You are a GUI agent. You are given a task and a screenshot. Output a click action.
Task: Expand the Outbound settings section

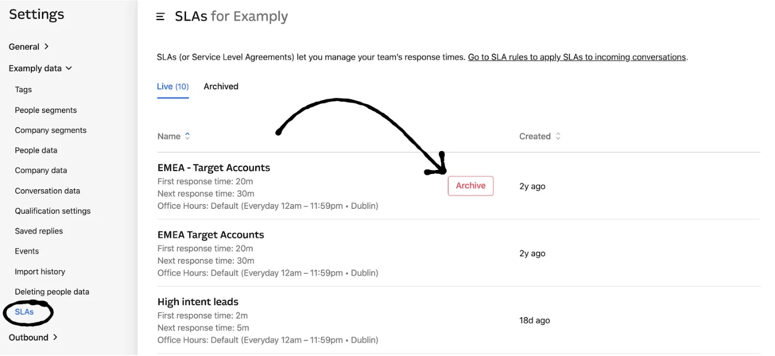[33, 337]
